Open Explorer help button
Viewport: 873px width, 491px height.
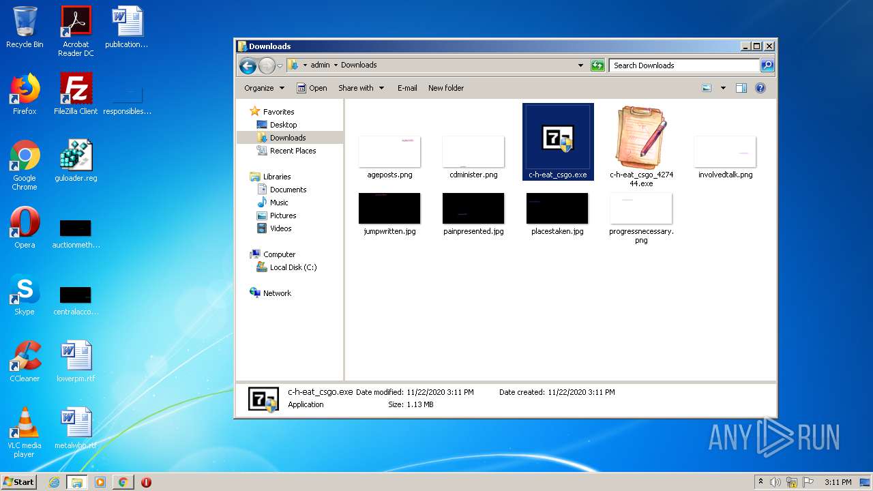pyautogui.click(x=760, y=88)
